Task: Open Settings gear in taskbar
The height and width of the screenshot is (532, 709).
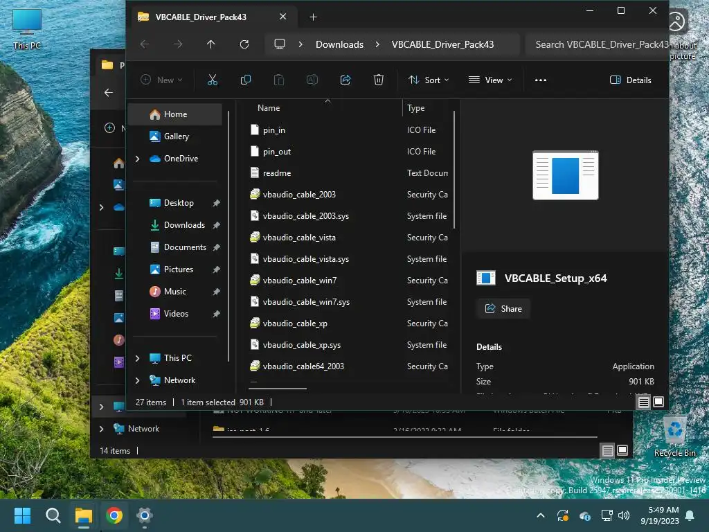Action: point(144,515)
